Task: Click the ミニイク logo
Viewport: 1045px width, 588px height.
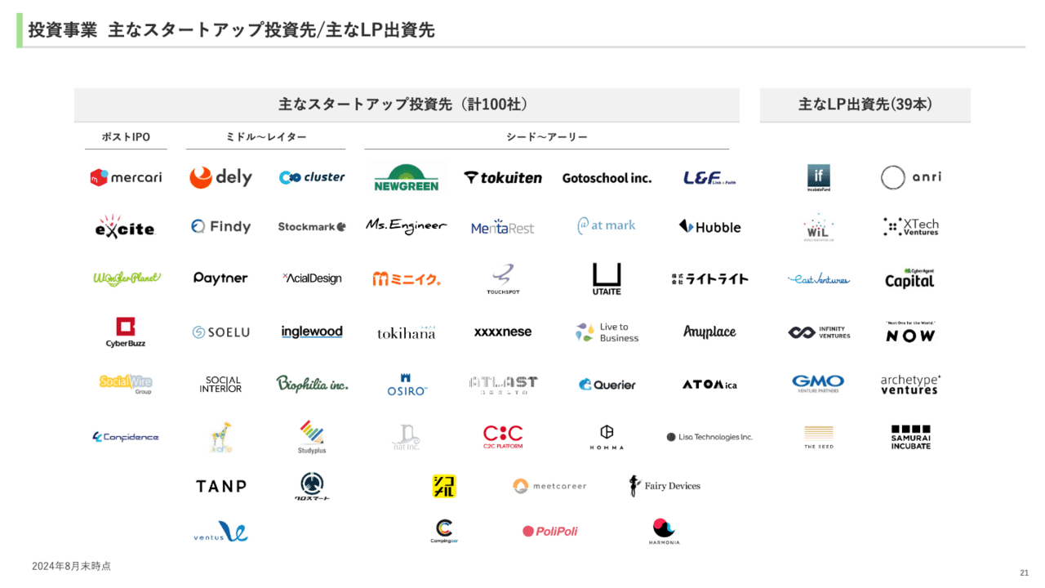Action: coord(407,278)
